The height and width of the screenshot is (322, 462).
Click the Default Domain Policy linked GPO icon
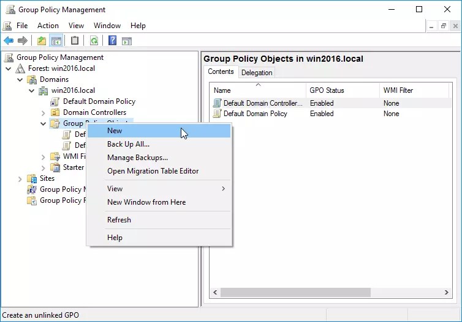pyautogui.click(x=55, y=101)
